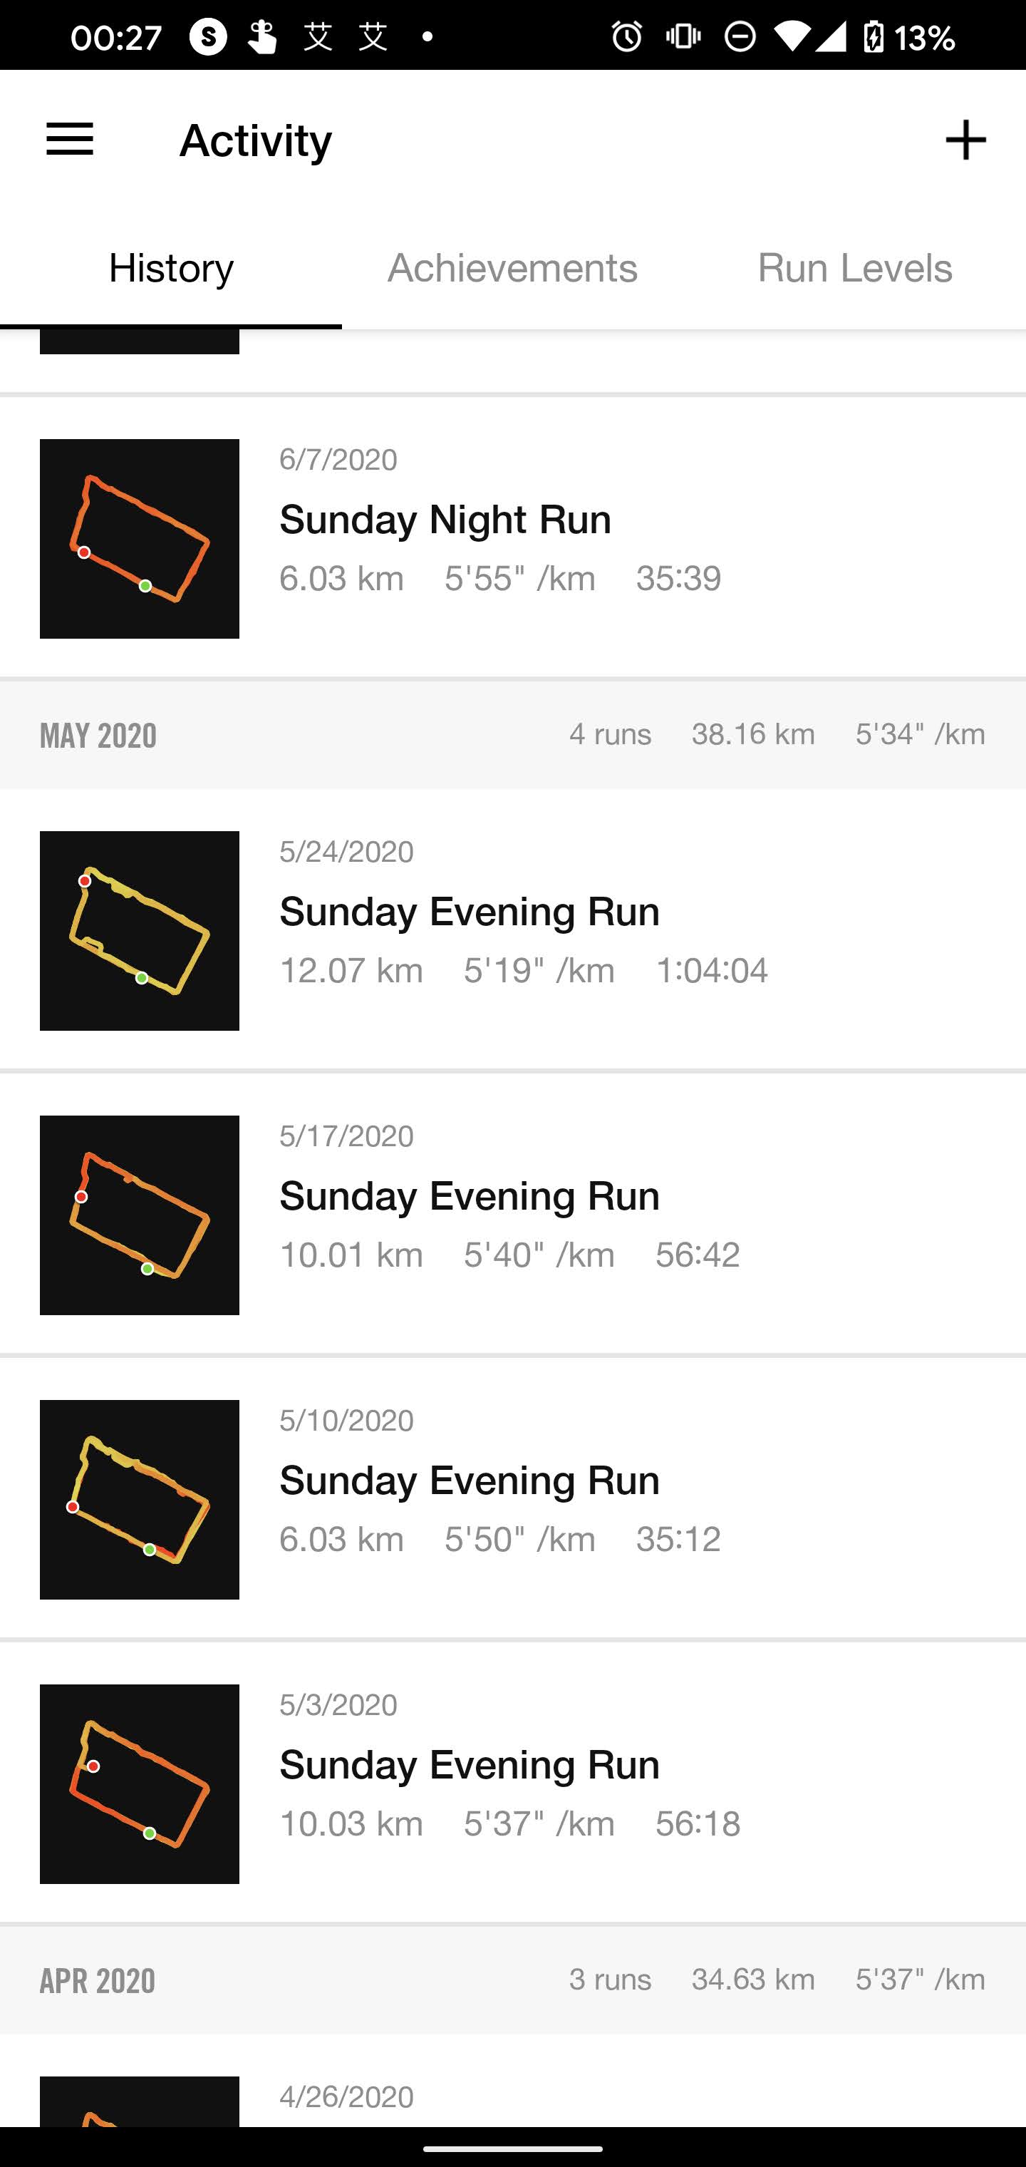Select the History tab

point(171,268)
